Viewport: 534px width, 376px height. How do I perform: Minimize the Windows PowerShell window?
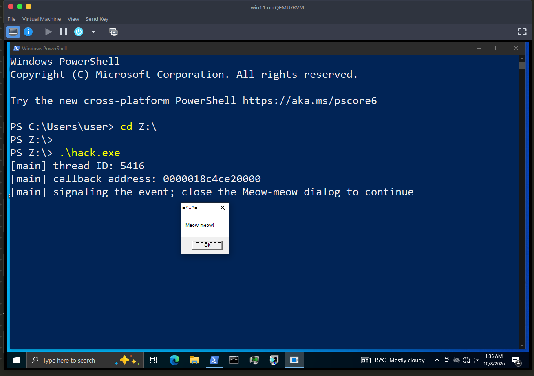coord(479,48)
